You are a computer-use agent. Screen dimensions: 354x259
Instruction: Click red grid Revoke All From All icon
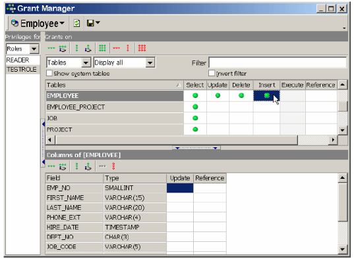coord(142,48)
